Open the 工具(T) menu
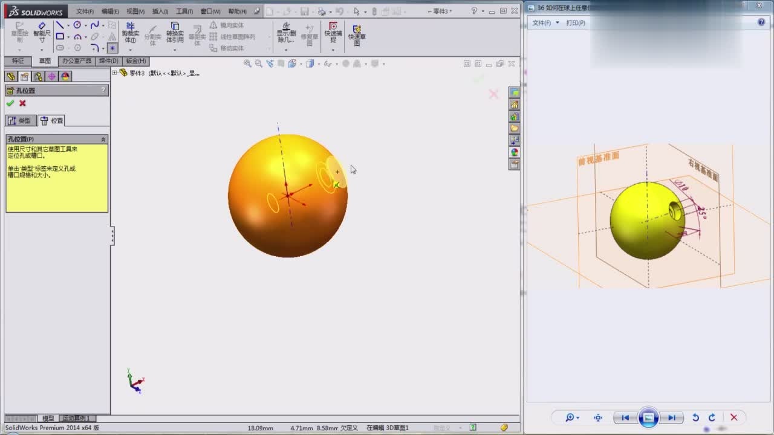Screen dimensions: 774x435 184,11
